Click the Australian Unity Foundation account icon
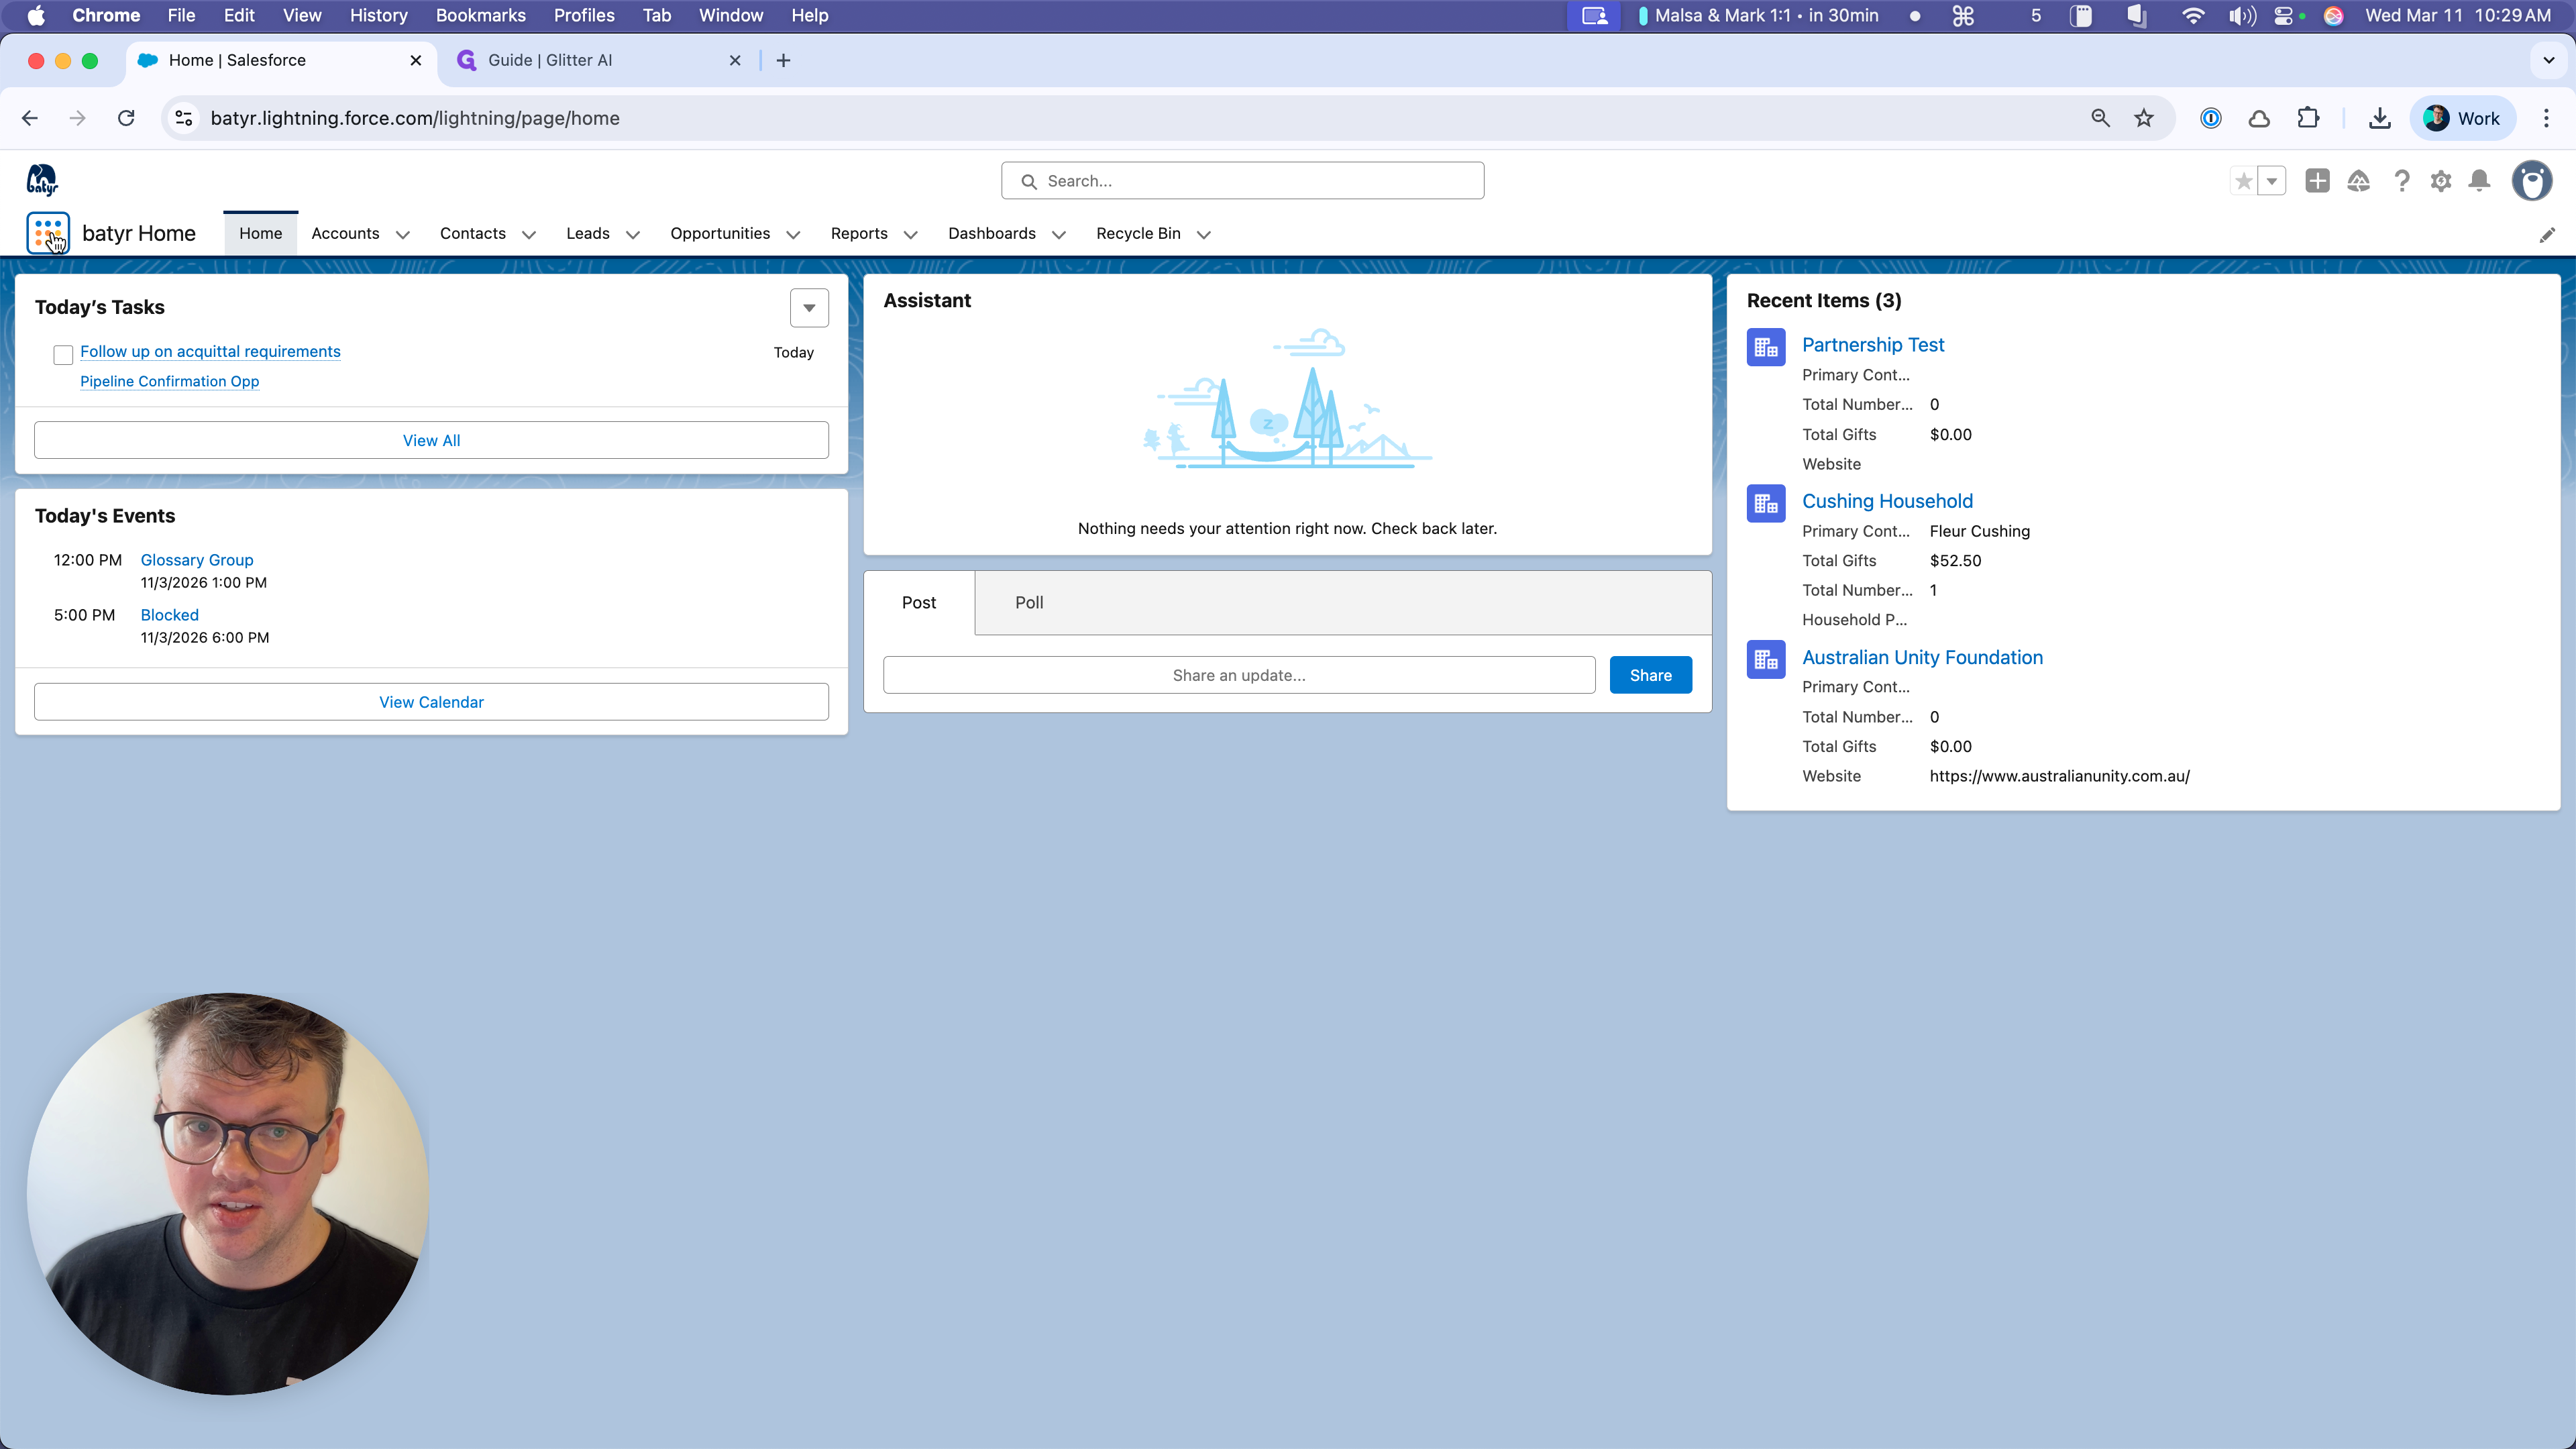 tap(1766, 659)
